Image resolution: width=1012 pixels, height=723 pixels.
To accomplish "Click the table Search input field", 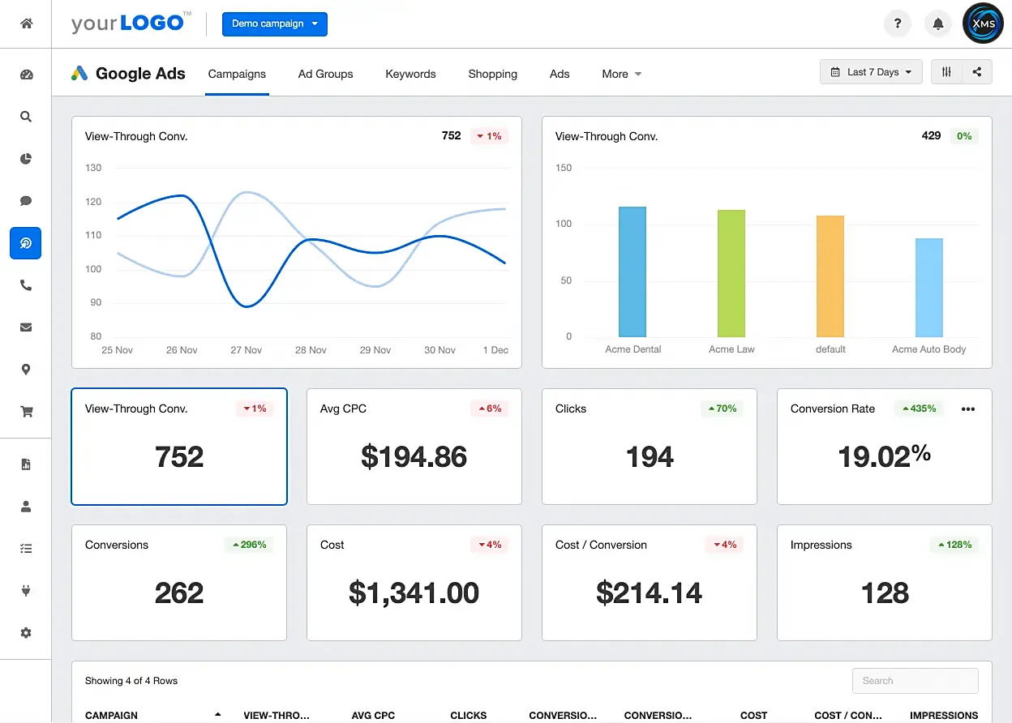I will pos(915,681).
